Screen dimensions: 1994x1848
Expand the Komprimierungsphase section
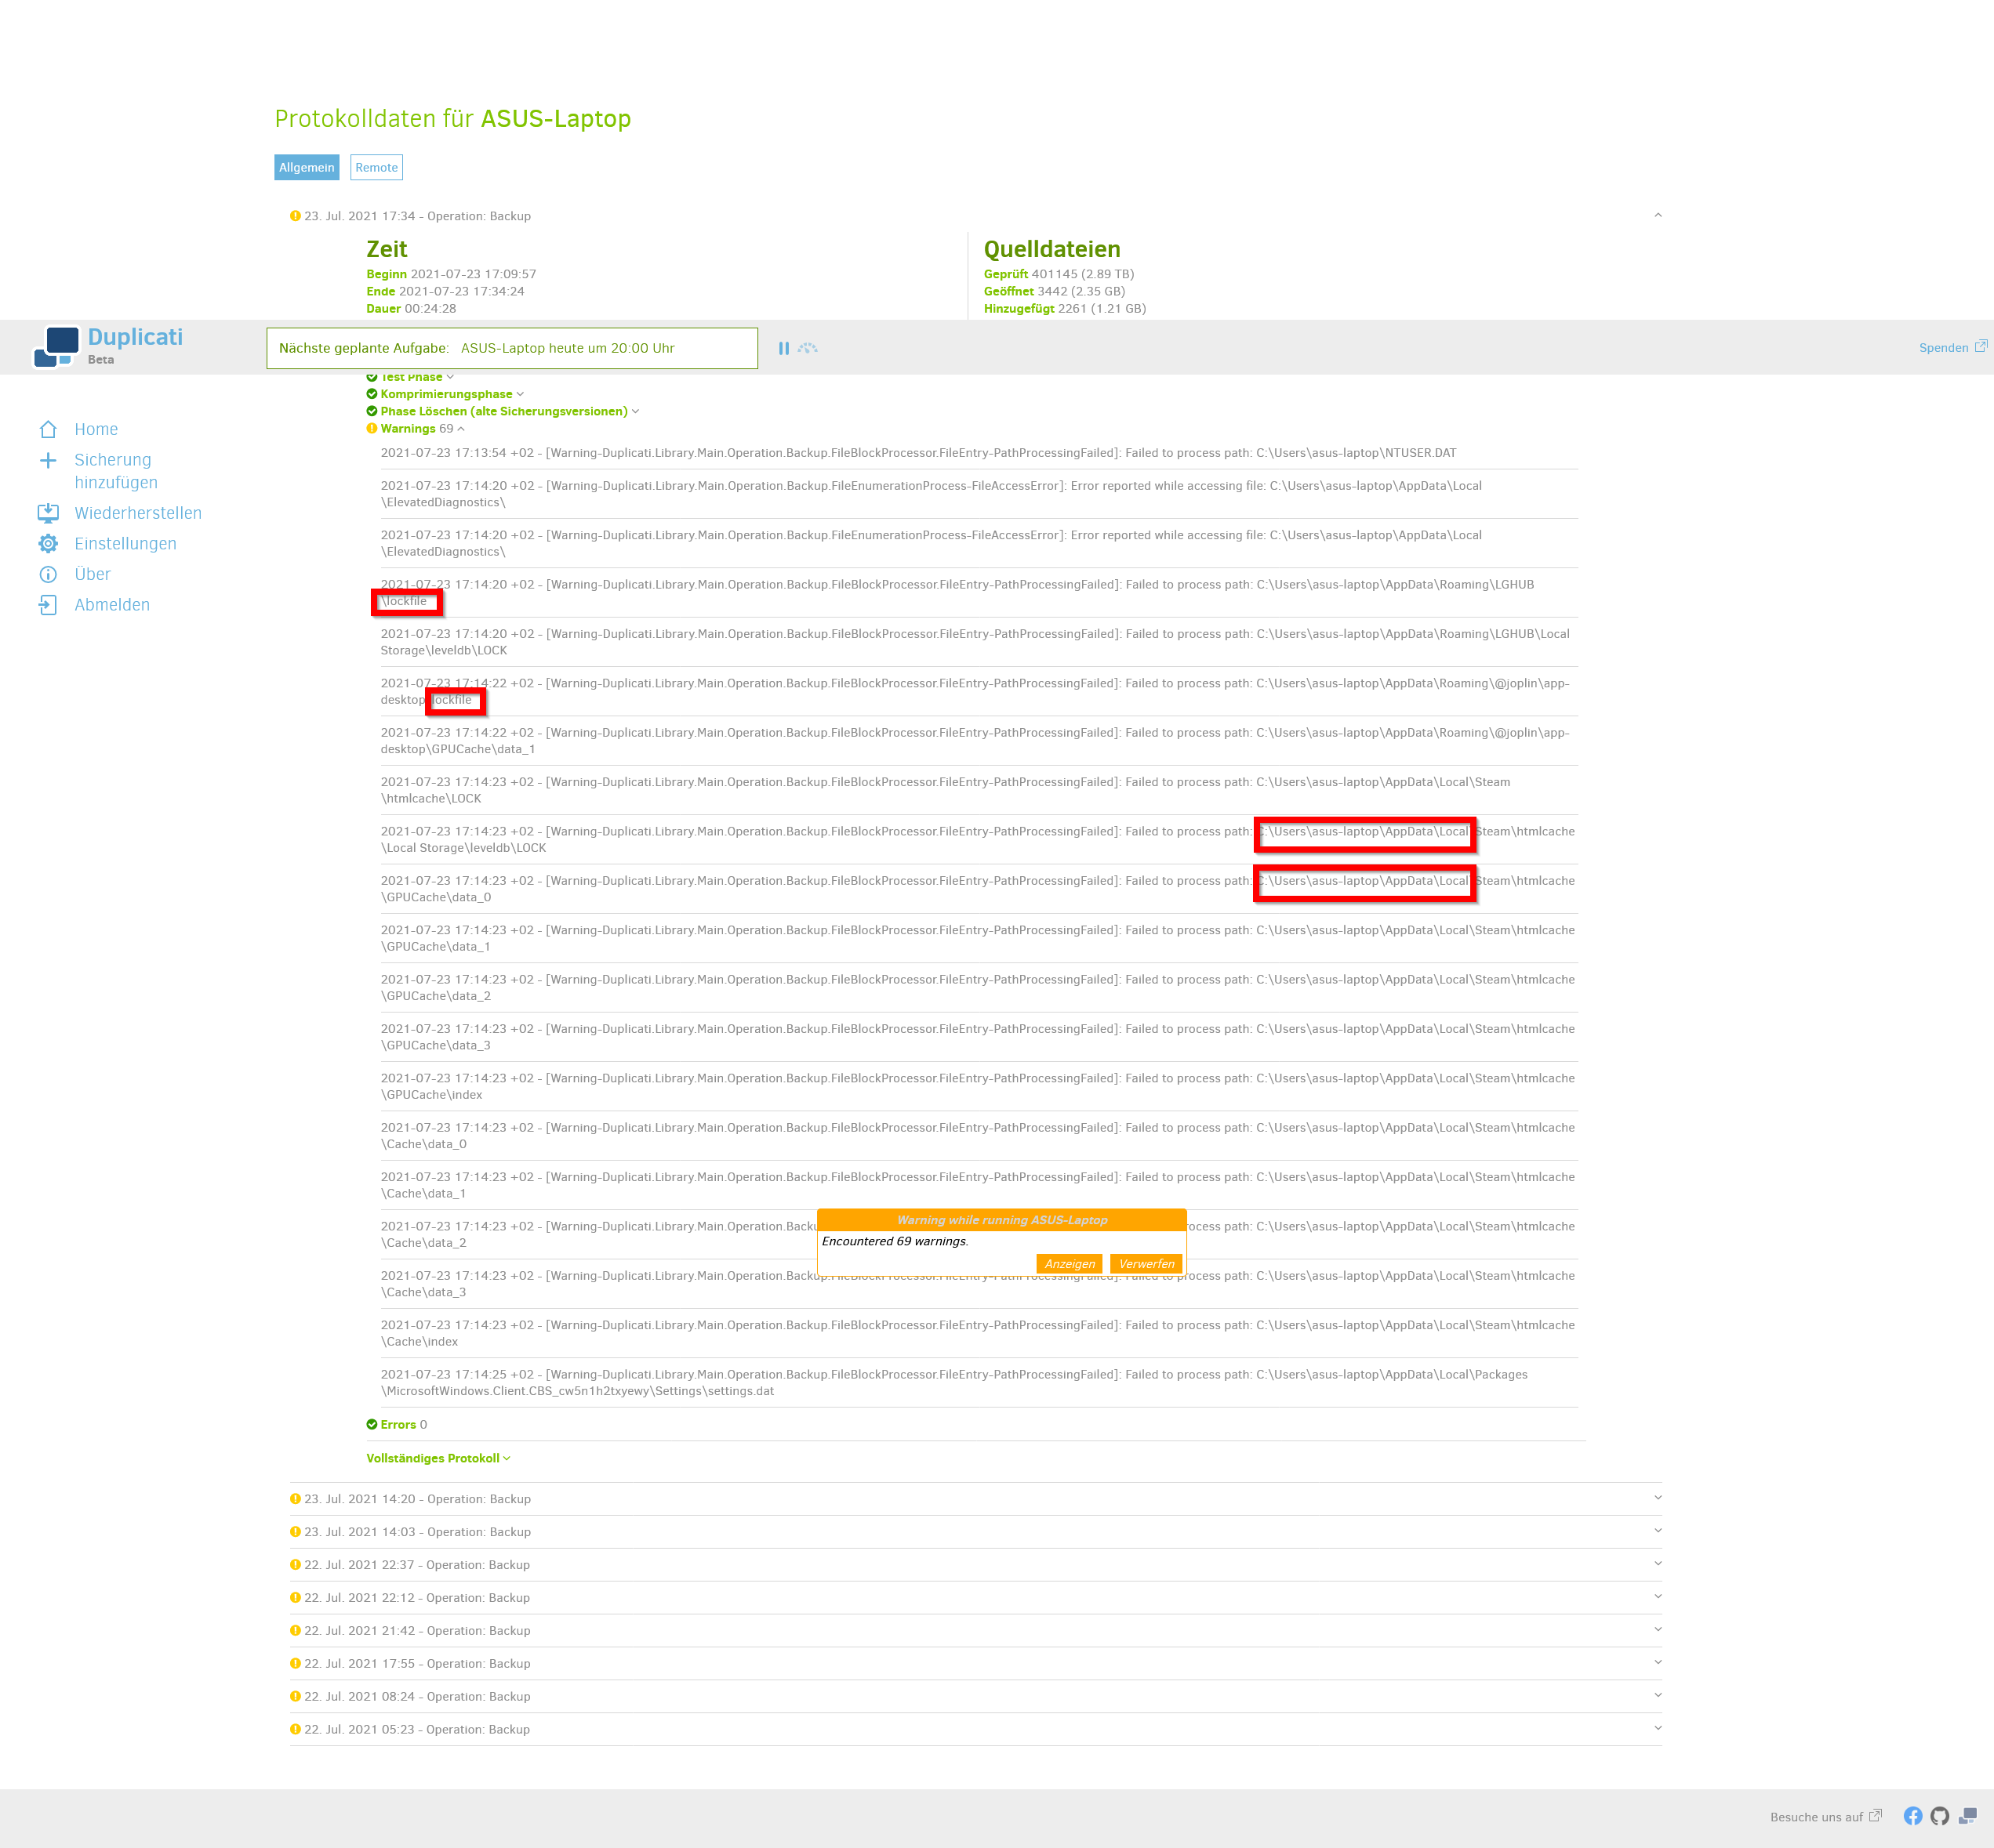[x=446, y=394]
